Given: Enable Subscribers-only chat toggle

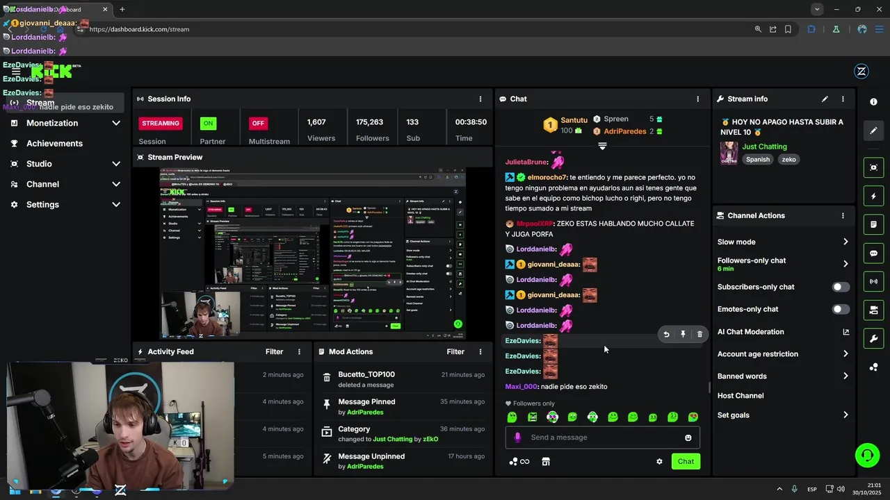Looking at the screenshot, I should pyautogui.click(x=841, y=287).
